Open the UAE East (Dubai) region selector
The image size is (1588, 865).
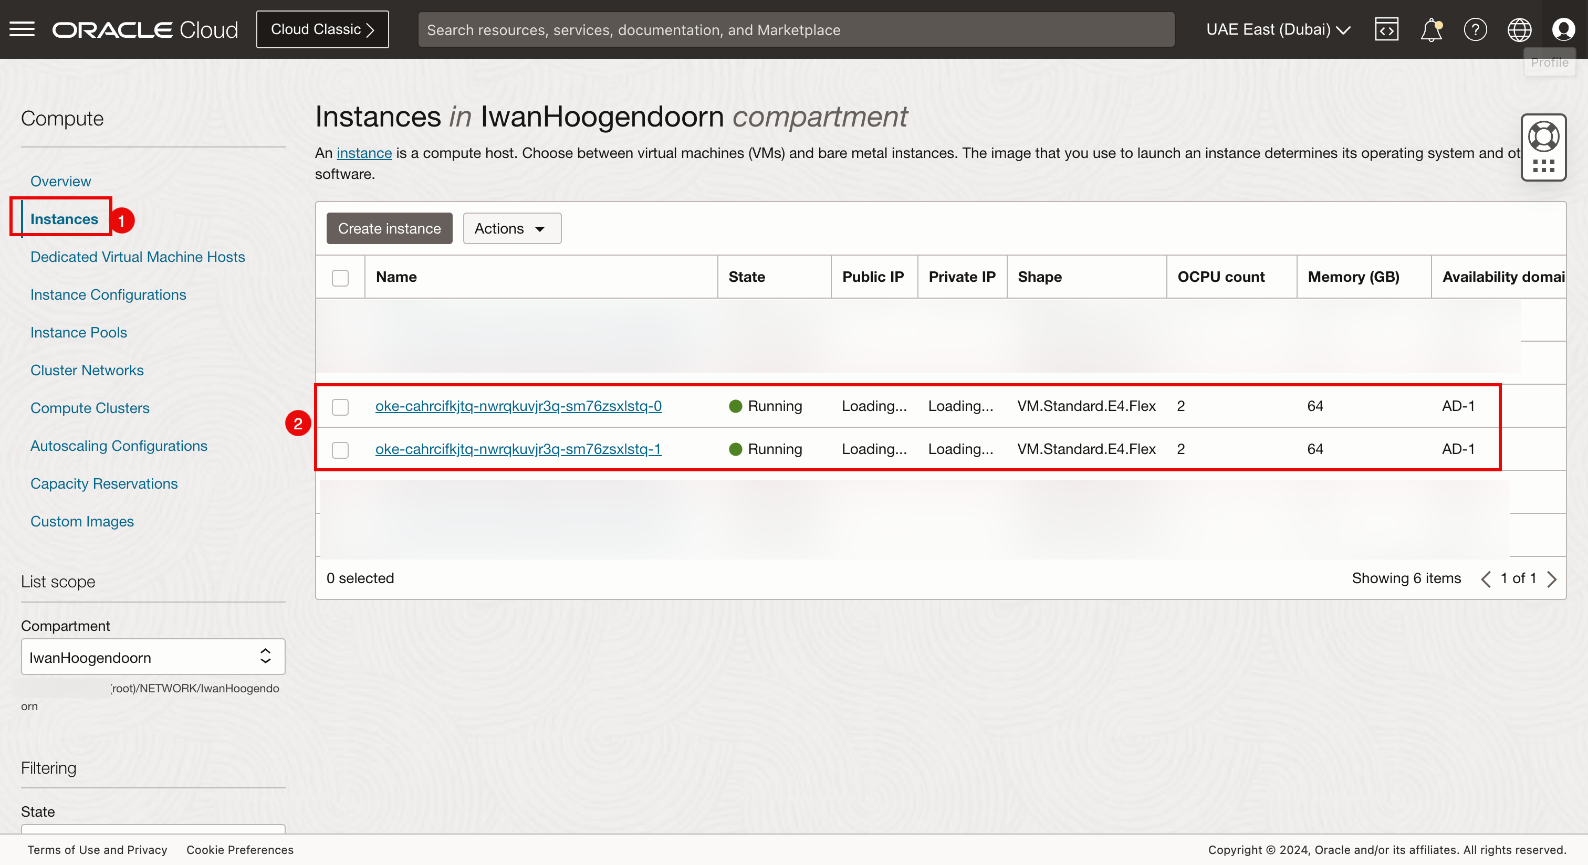tap(1278, 29)
